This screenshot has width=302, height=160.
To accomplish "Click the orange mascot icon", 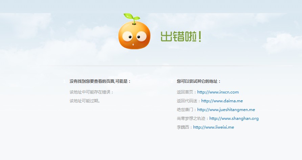I will [x=134, y=31].
